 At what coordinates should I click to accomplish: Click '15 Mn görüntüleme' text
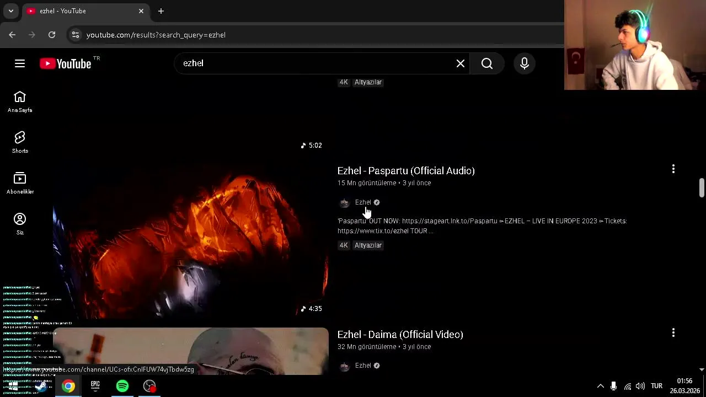367,183
